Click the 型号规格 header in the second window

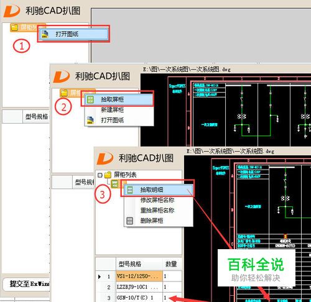(x=84, y=182)
